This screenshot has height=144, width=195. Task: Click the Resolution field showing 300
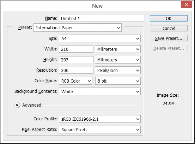(76, 70)
